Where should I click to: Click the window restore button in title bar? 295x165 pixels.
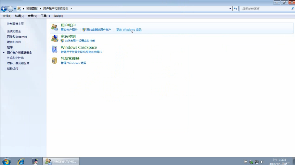[284, 2]
